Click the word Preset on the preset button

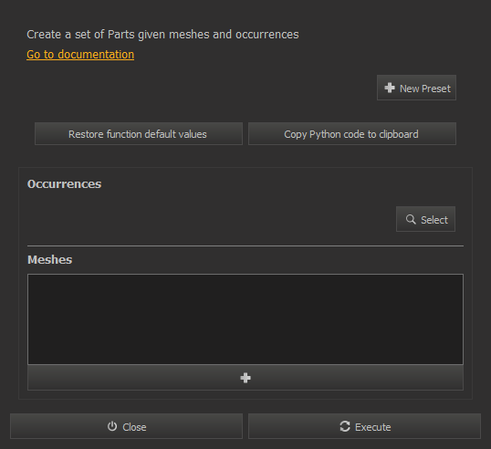point(436,89)
